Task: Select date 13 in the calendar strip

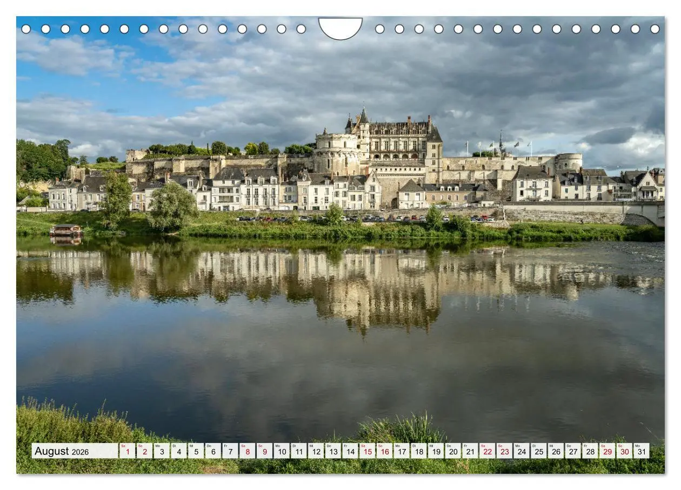Action: (333, 451)
